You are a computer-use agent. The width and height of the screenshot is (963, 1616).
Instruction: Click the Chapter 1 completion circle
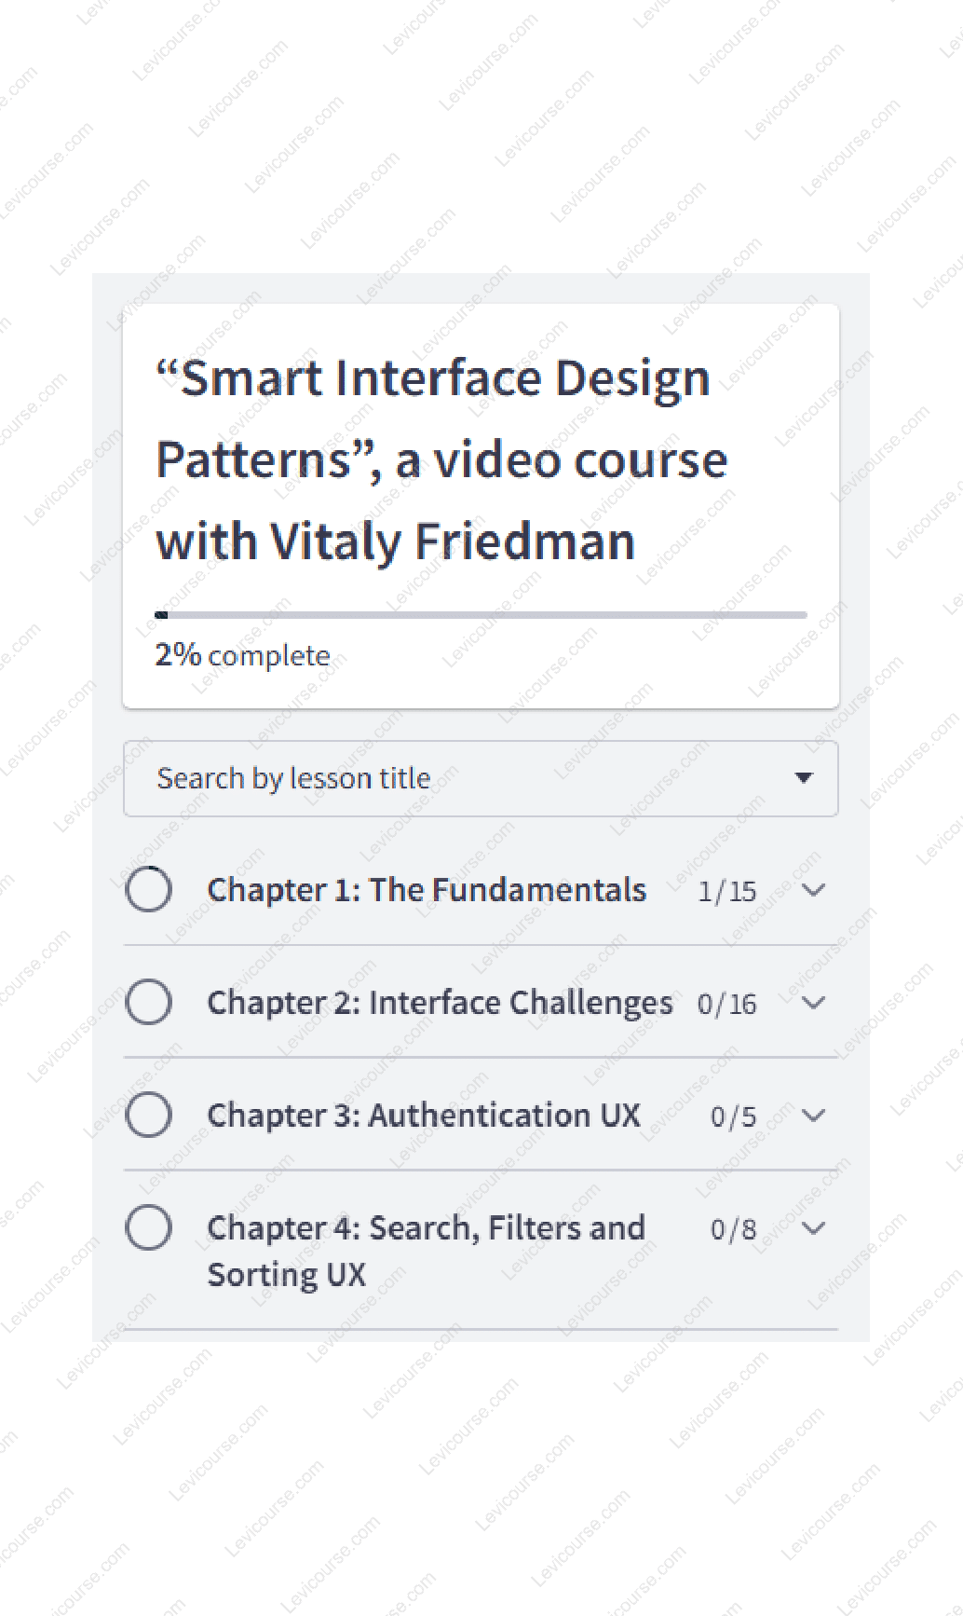(148, 889)
